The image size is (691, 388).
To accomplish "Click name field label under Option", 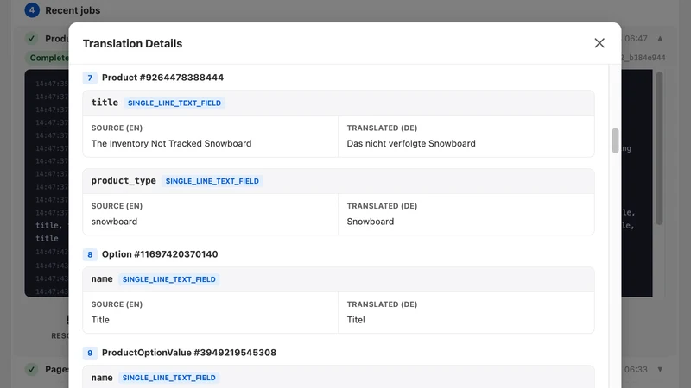I will click(x=102, y=278).
